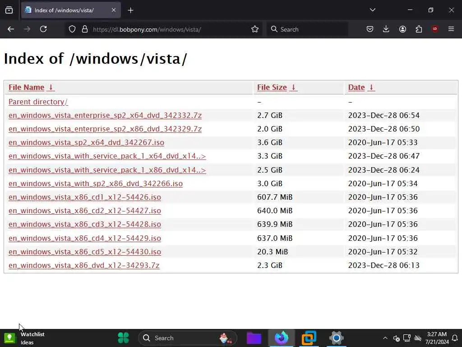Download vista x86 cd3 x12-54428.iso

pyautogui.click(x=84, y=224)
